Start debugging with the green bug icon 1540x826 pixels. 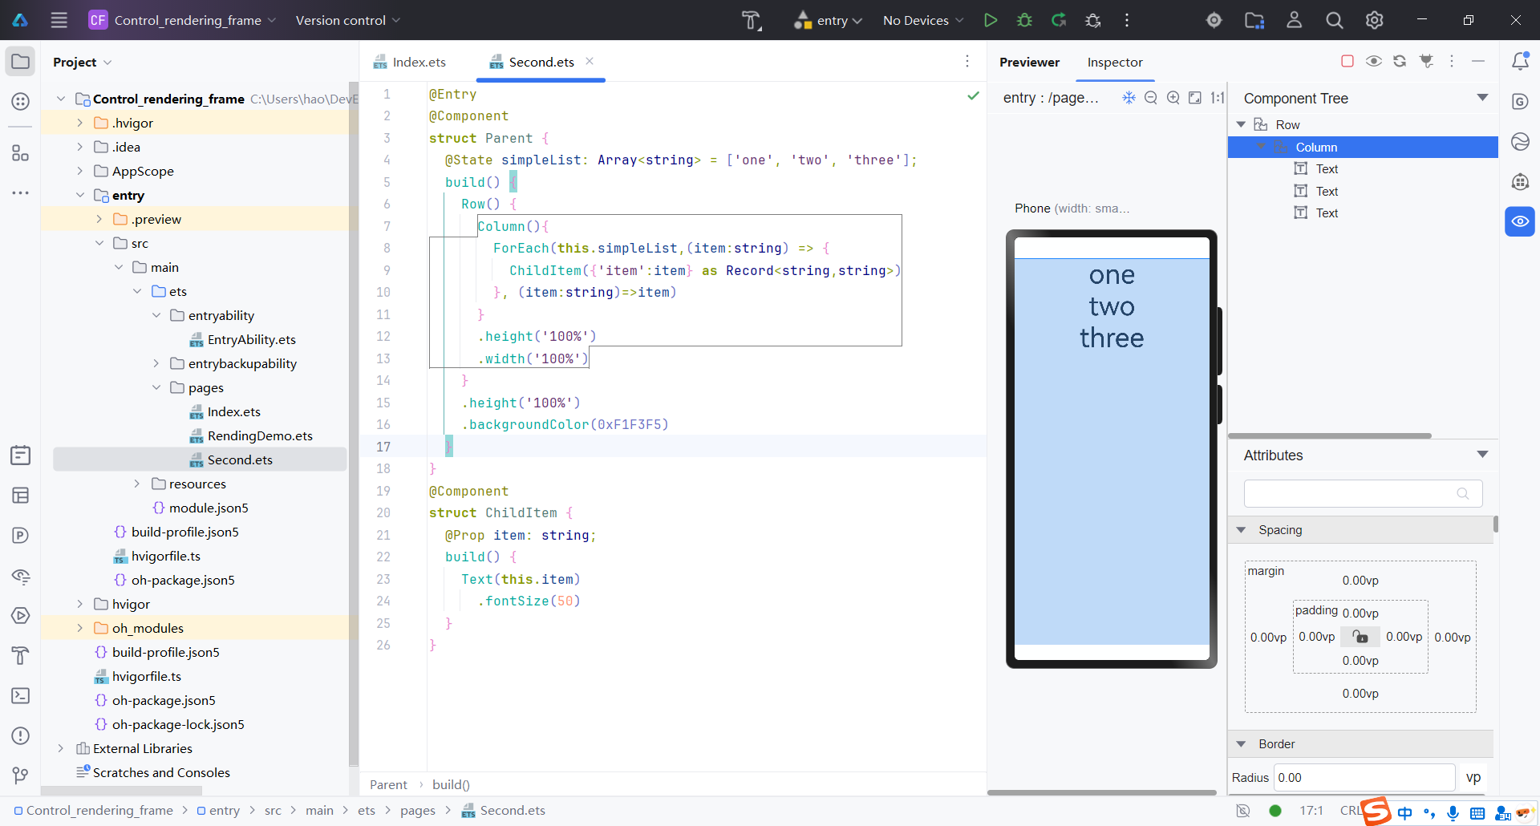click(1024, 20)
